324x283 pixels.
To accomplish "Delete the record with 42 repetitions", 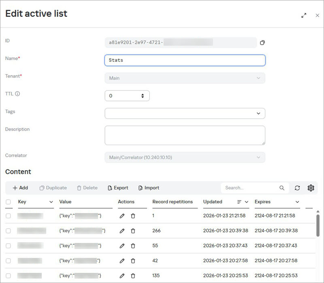I will (133, 261).
